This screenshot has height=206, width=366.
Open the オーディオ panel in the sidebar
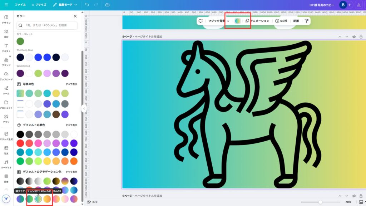point(6,164)
